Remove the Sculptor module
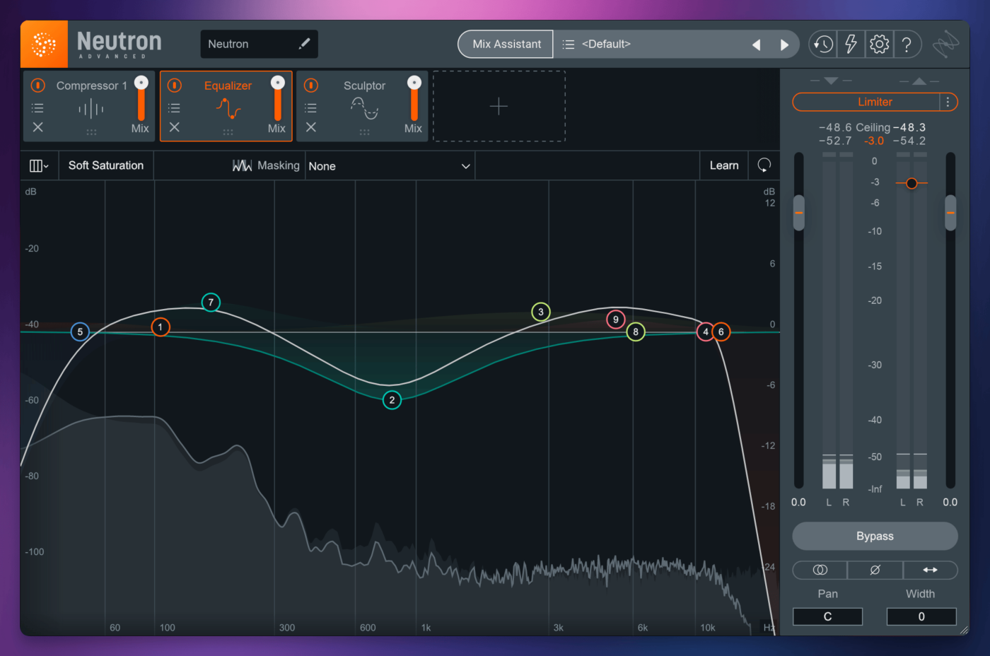 pos(310,127)
